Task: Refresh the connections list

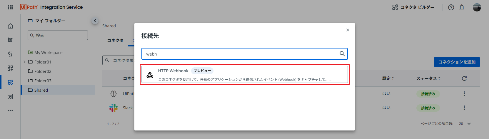Action: tap(464, 78)
